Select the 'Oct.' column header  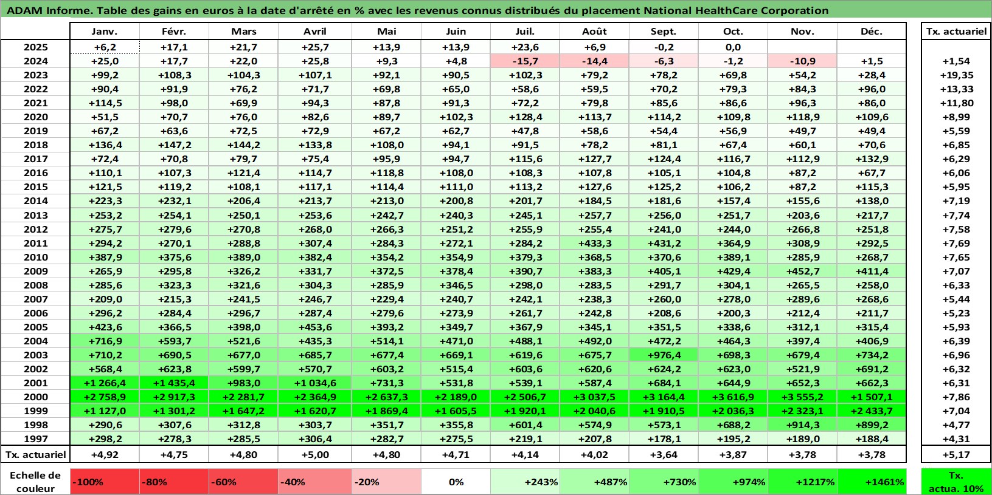734,32
